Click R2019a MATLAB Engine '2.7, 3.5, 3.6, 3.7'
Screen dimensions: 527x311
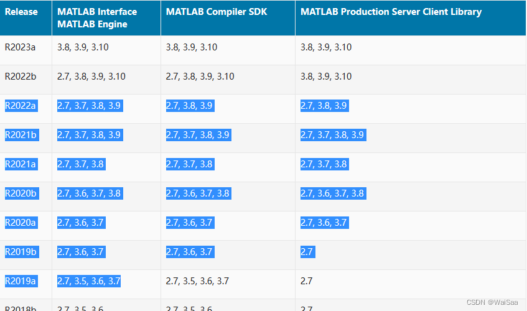(89, 281)
